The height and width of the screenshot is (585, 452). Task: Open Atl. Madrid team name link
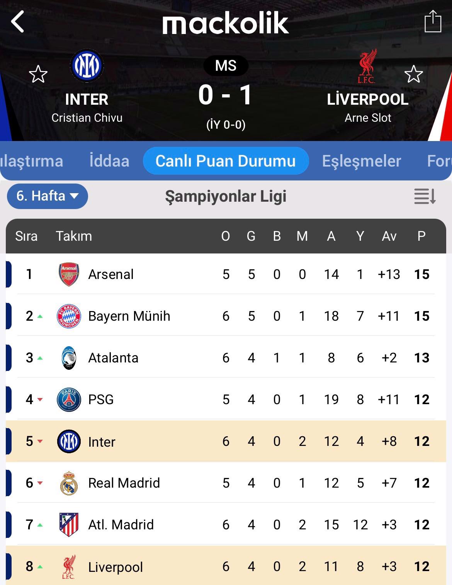pos(121,525)
